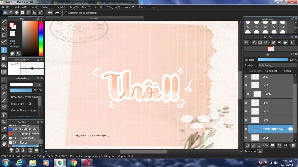This screenshot has width=298, height=167.
Task: Open gear settings on quynhanh57370 layer
Action: click(x=290, y=129)
